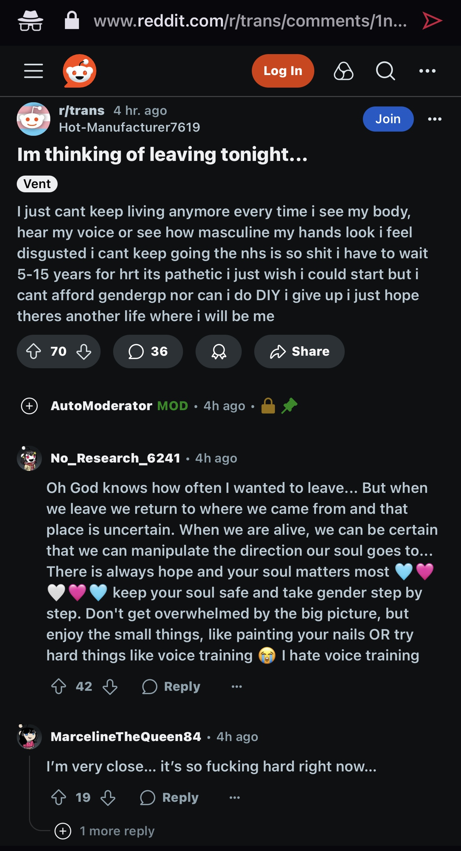This screenshot has width=461, height=851.
Task: Open the Reddit Answers icon in header
Action: pos(344,71)
